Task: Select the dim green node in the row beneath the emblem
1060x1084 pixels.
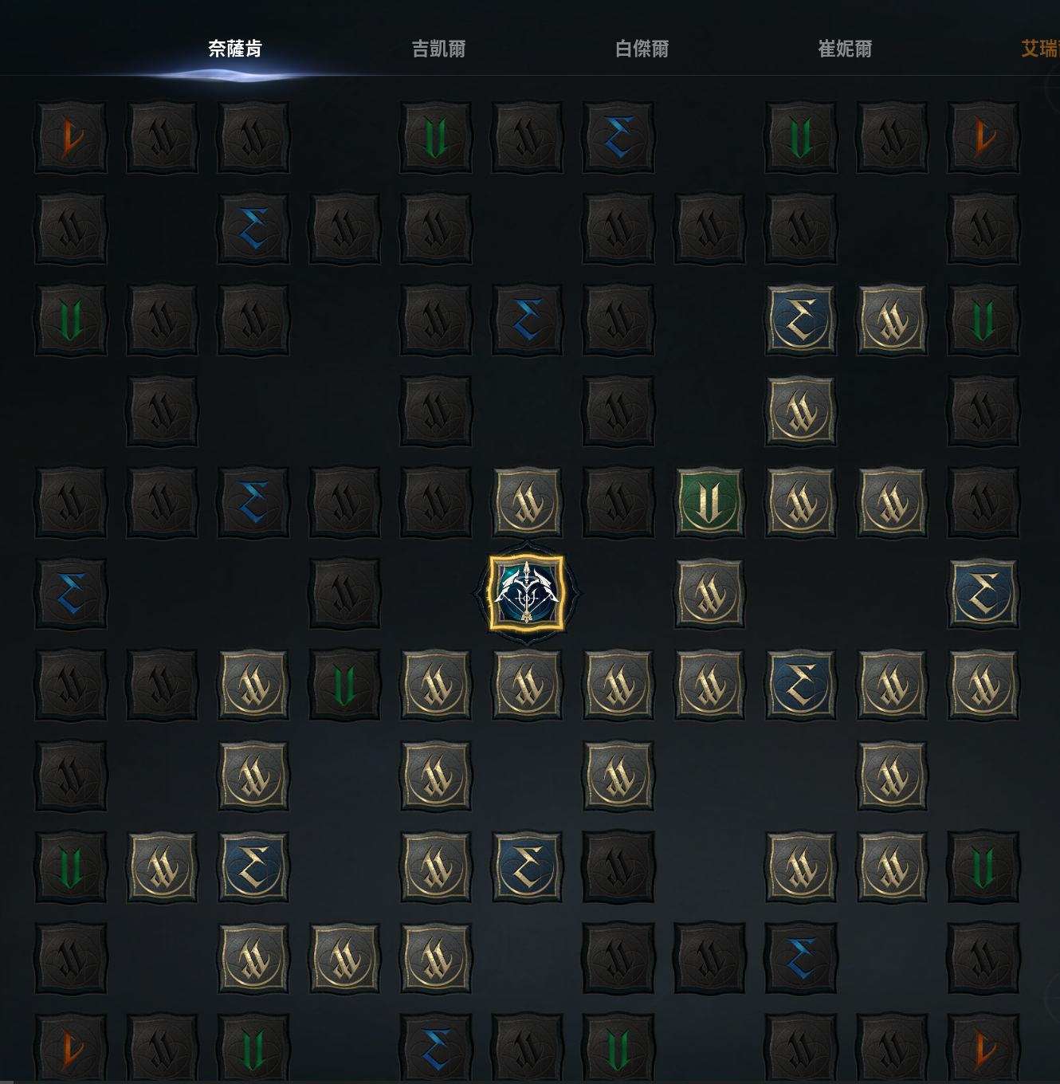Action: 344,685
